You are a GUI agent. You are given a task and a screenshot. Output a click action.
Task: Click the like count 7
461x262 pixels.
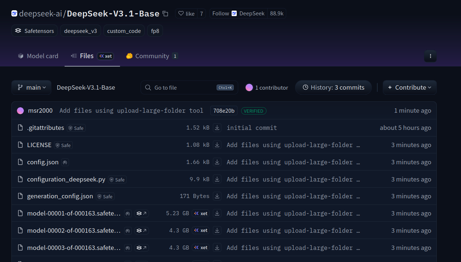click(202, 14)
